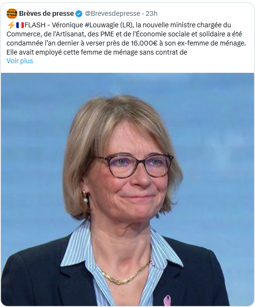
Task: Open the Brèves de presse profile avatar
Action: tap(12, 13)
